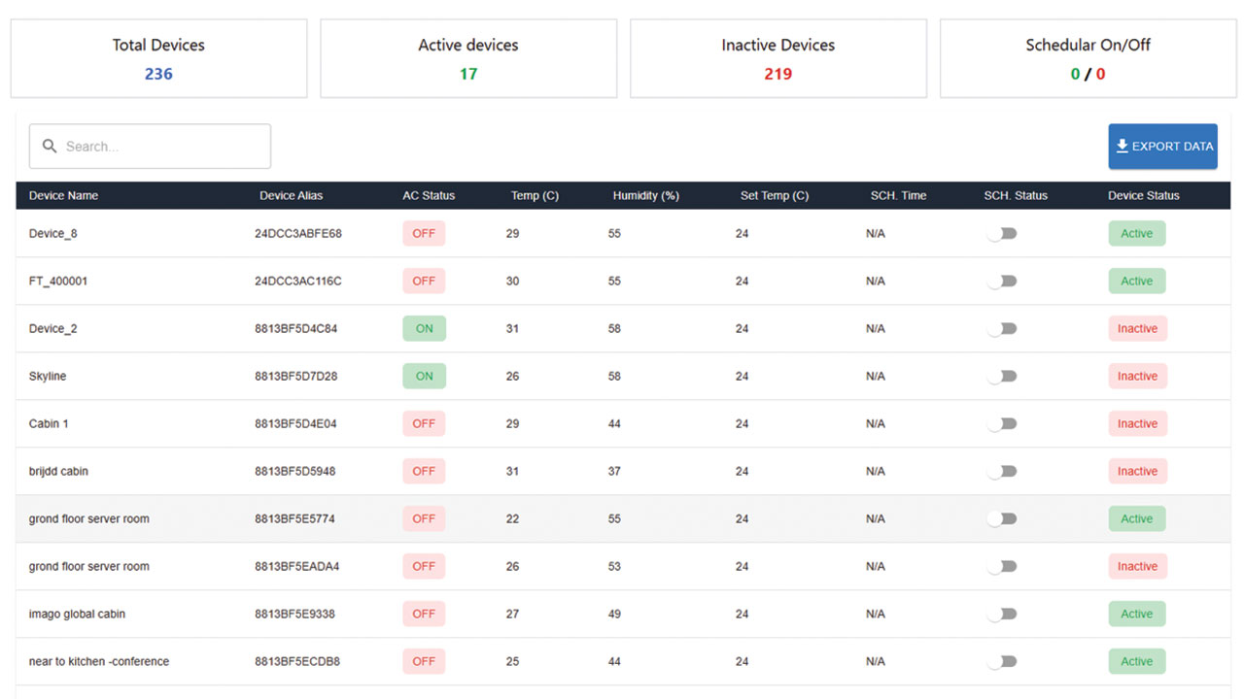Click the Inactive badge for brijdd cabin
This screenshot has height=699, width=1244.
coord(1138,472)
